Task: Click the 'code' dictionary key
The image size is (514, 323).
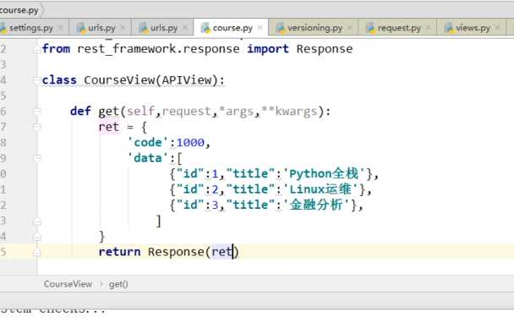Action: point(148,142)
